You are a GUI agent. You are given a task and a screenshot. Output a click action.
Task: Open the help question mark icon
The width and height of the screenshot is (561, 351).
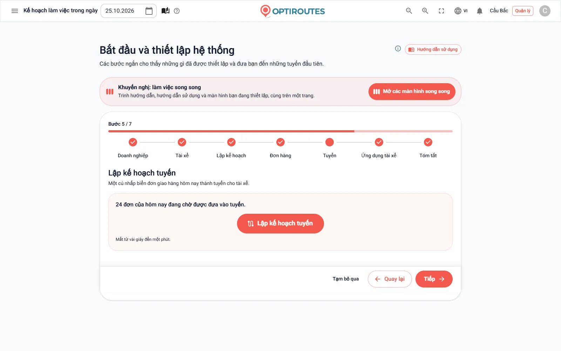tap(177, 11)
